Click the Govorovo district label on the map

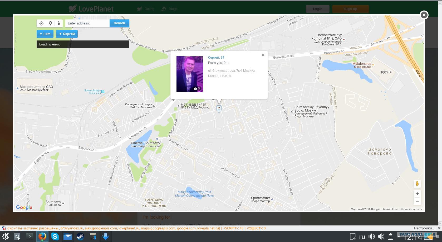click(x=380, y=151)
